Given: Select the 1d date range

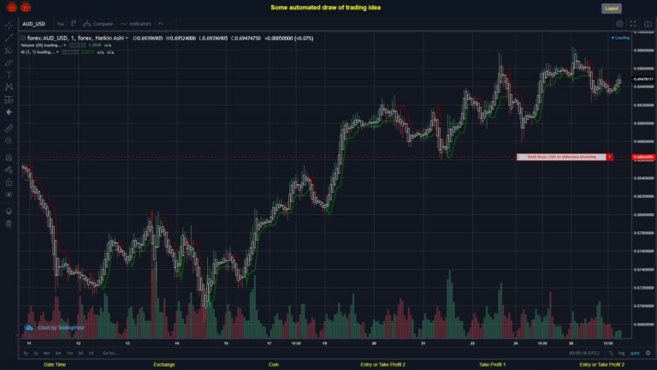Looking at the screenshot, I should (91, 353).
